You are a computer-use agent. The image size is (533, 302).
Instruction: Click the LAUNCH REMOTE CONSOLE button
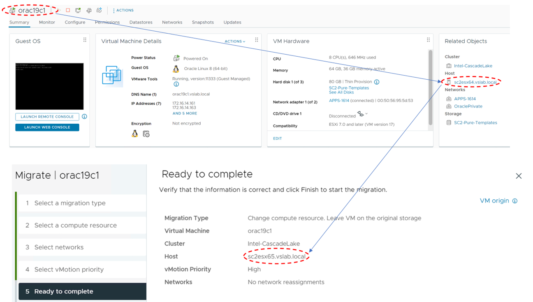click(47, 117)
